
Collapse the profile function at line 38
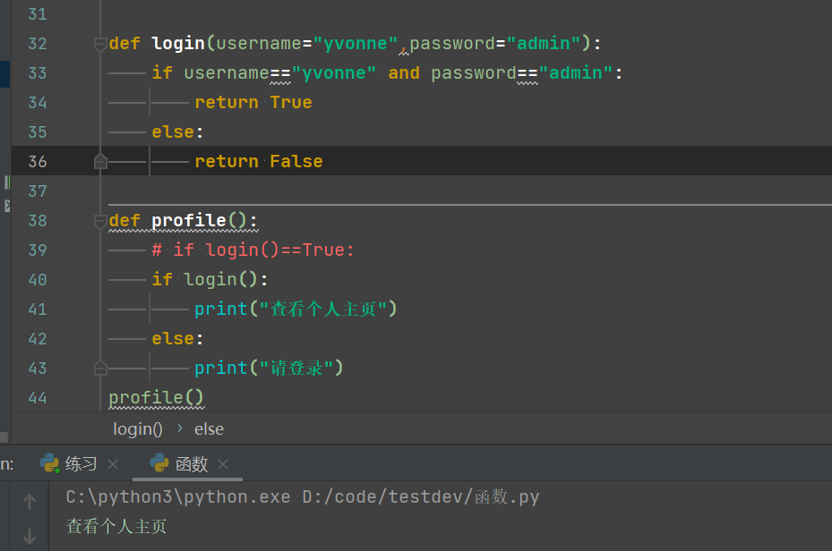pyautogui.click(x=100, y=221)
